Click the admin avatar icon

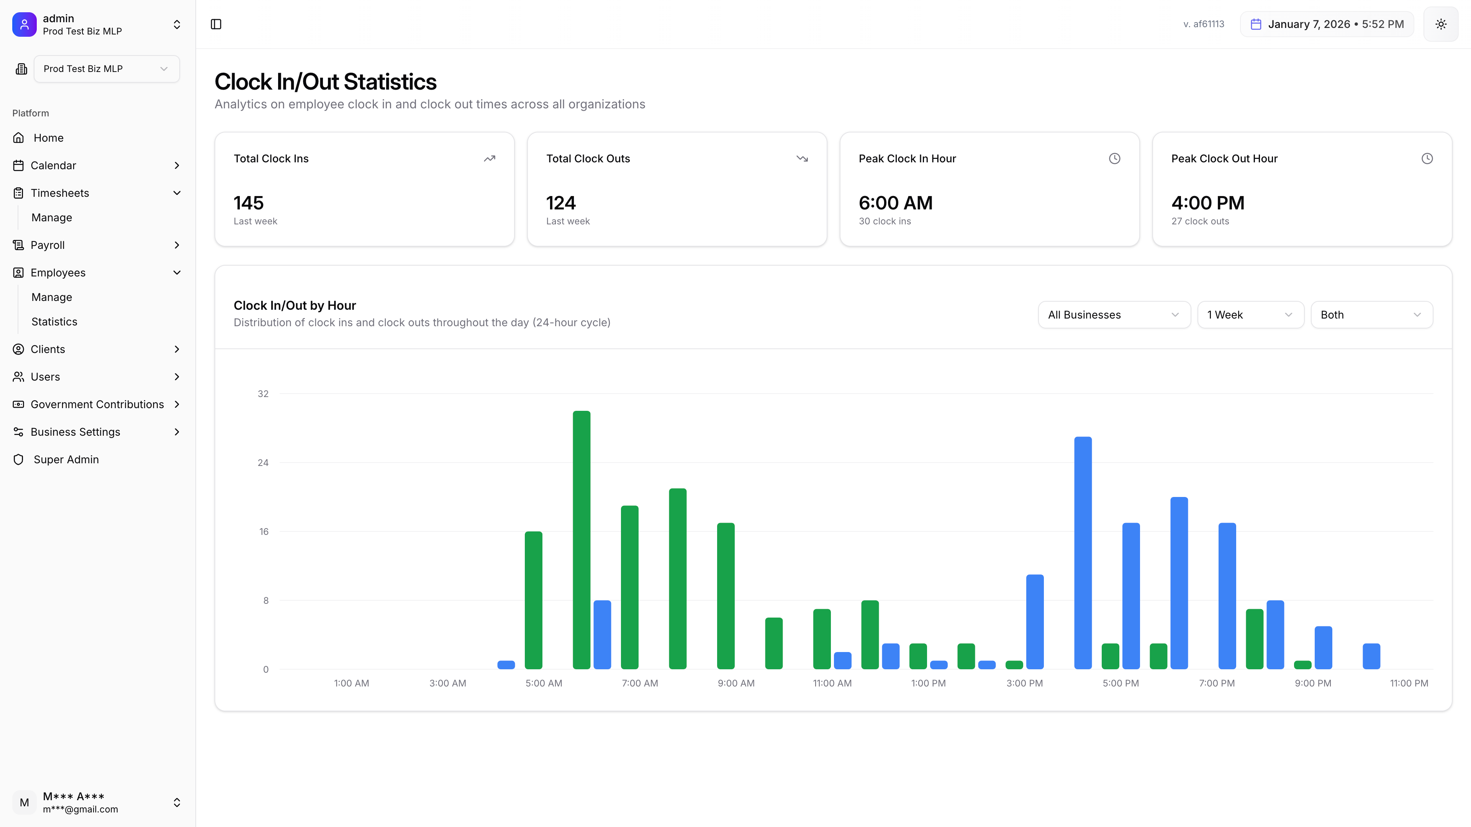coord(24,25)
